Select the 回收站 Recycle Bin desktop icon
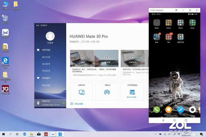The height and width of the screenshot is (137, 206). pos(5,19)
